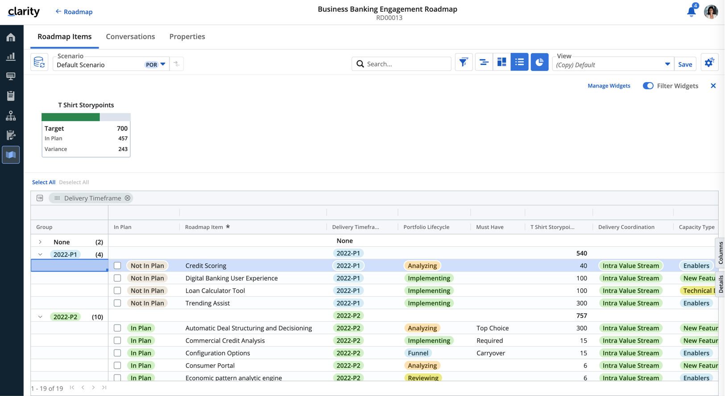The width and height of the screenshot is (725, 396).
Task: Click the Manage Widgets link
Action: [x=609, y=86]
